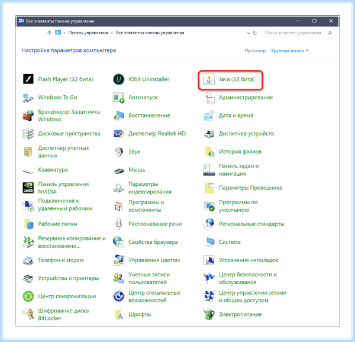Open the Дисковые пространства icon
This screenshot has width=355, height=342.
[28, 134]
